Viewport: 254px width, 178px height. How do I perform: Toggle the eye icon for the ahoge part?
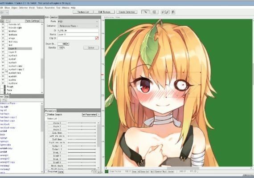tap(3, 38)
